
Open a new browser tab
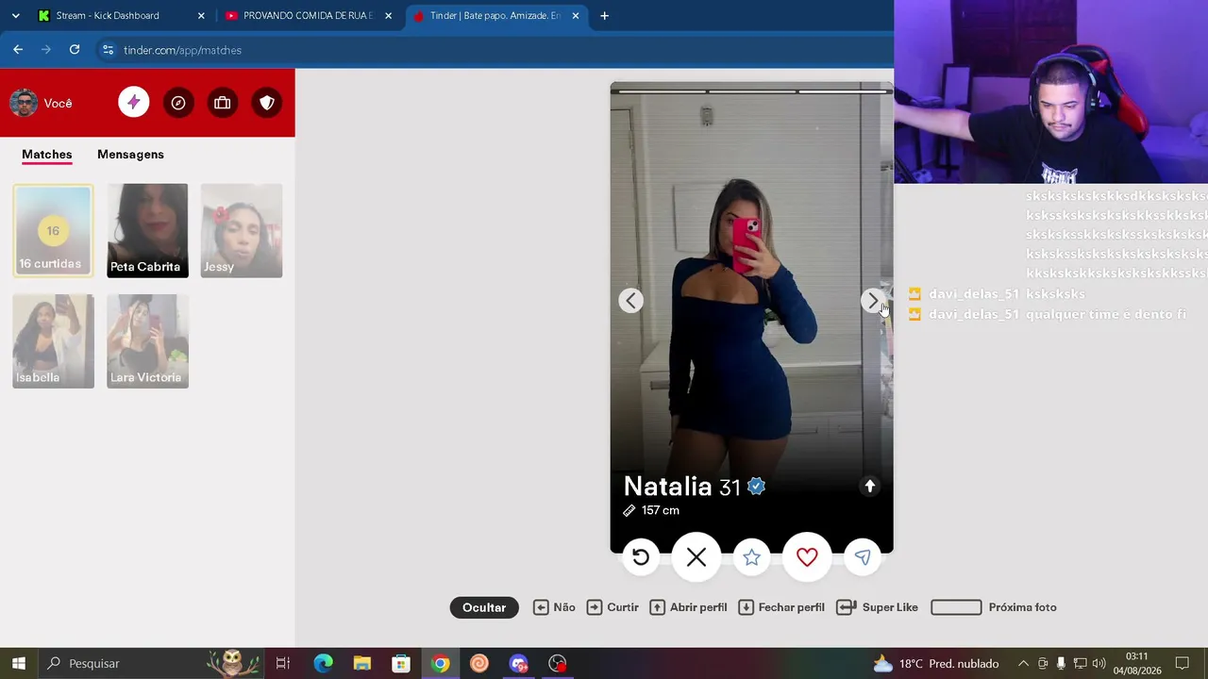[604, 15]
